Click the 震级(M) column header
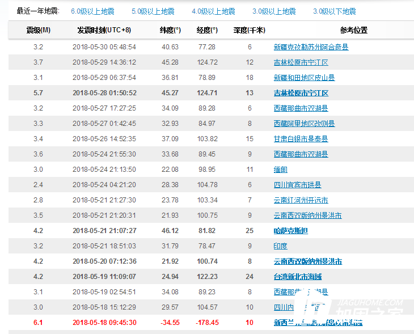The image size is (414, 334). (38, 30)
